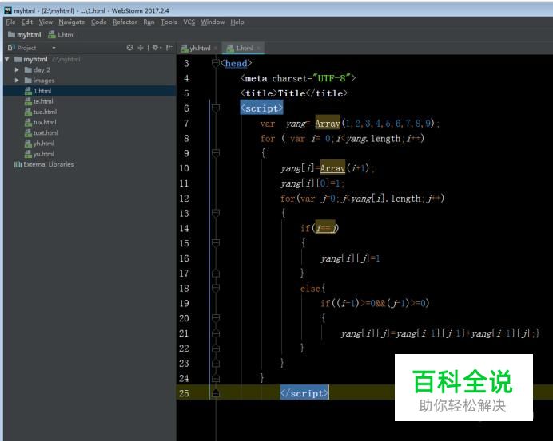Click the scroll from source target icon
Image resolution: width=553 pixels, height=441 pixels.
pyautogui.click(x=129, y=48)
